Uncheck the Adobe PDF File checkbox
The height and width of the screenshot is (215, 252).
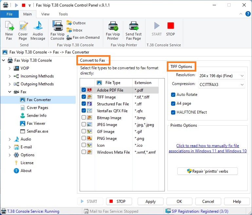84,90
